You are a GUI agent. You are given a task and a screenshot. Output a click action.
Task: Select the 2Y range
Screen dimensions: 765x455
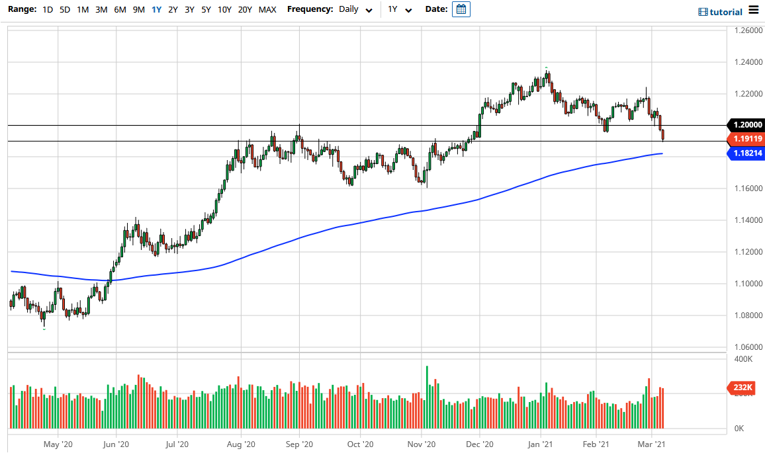[x=172, y=10]
